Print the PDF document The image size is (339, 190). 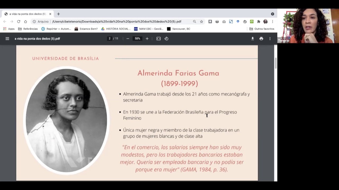pos(261,39)
